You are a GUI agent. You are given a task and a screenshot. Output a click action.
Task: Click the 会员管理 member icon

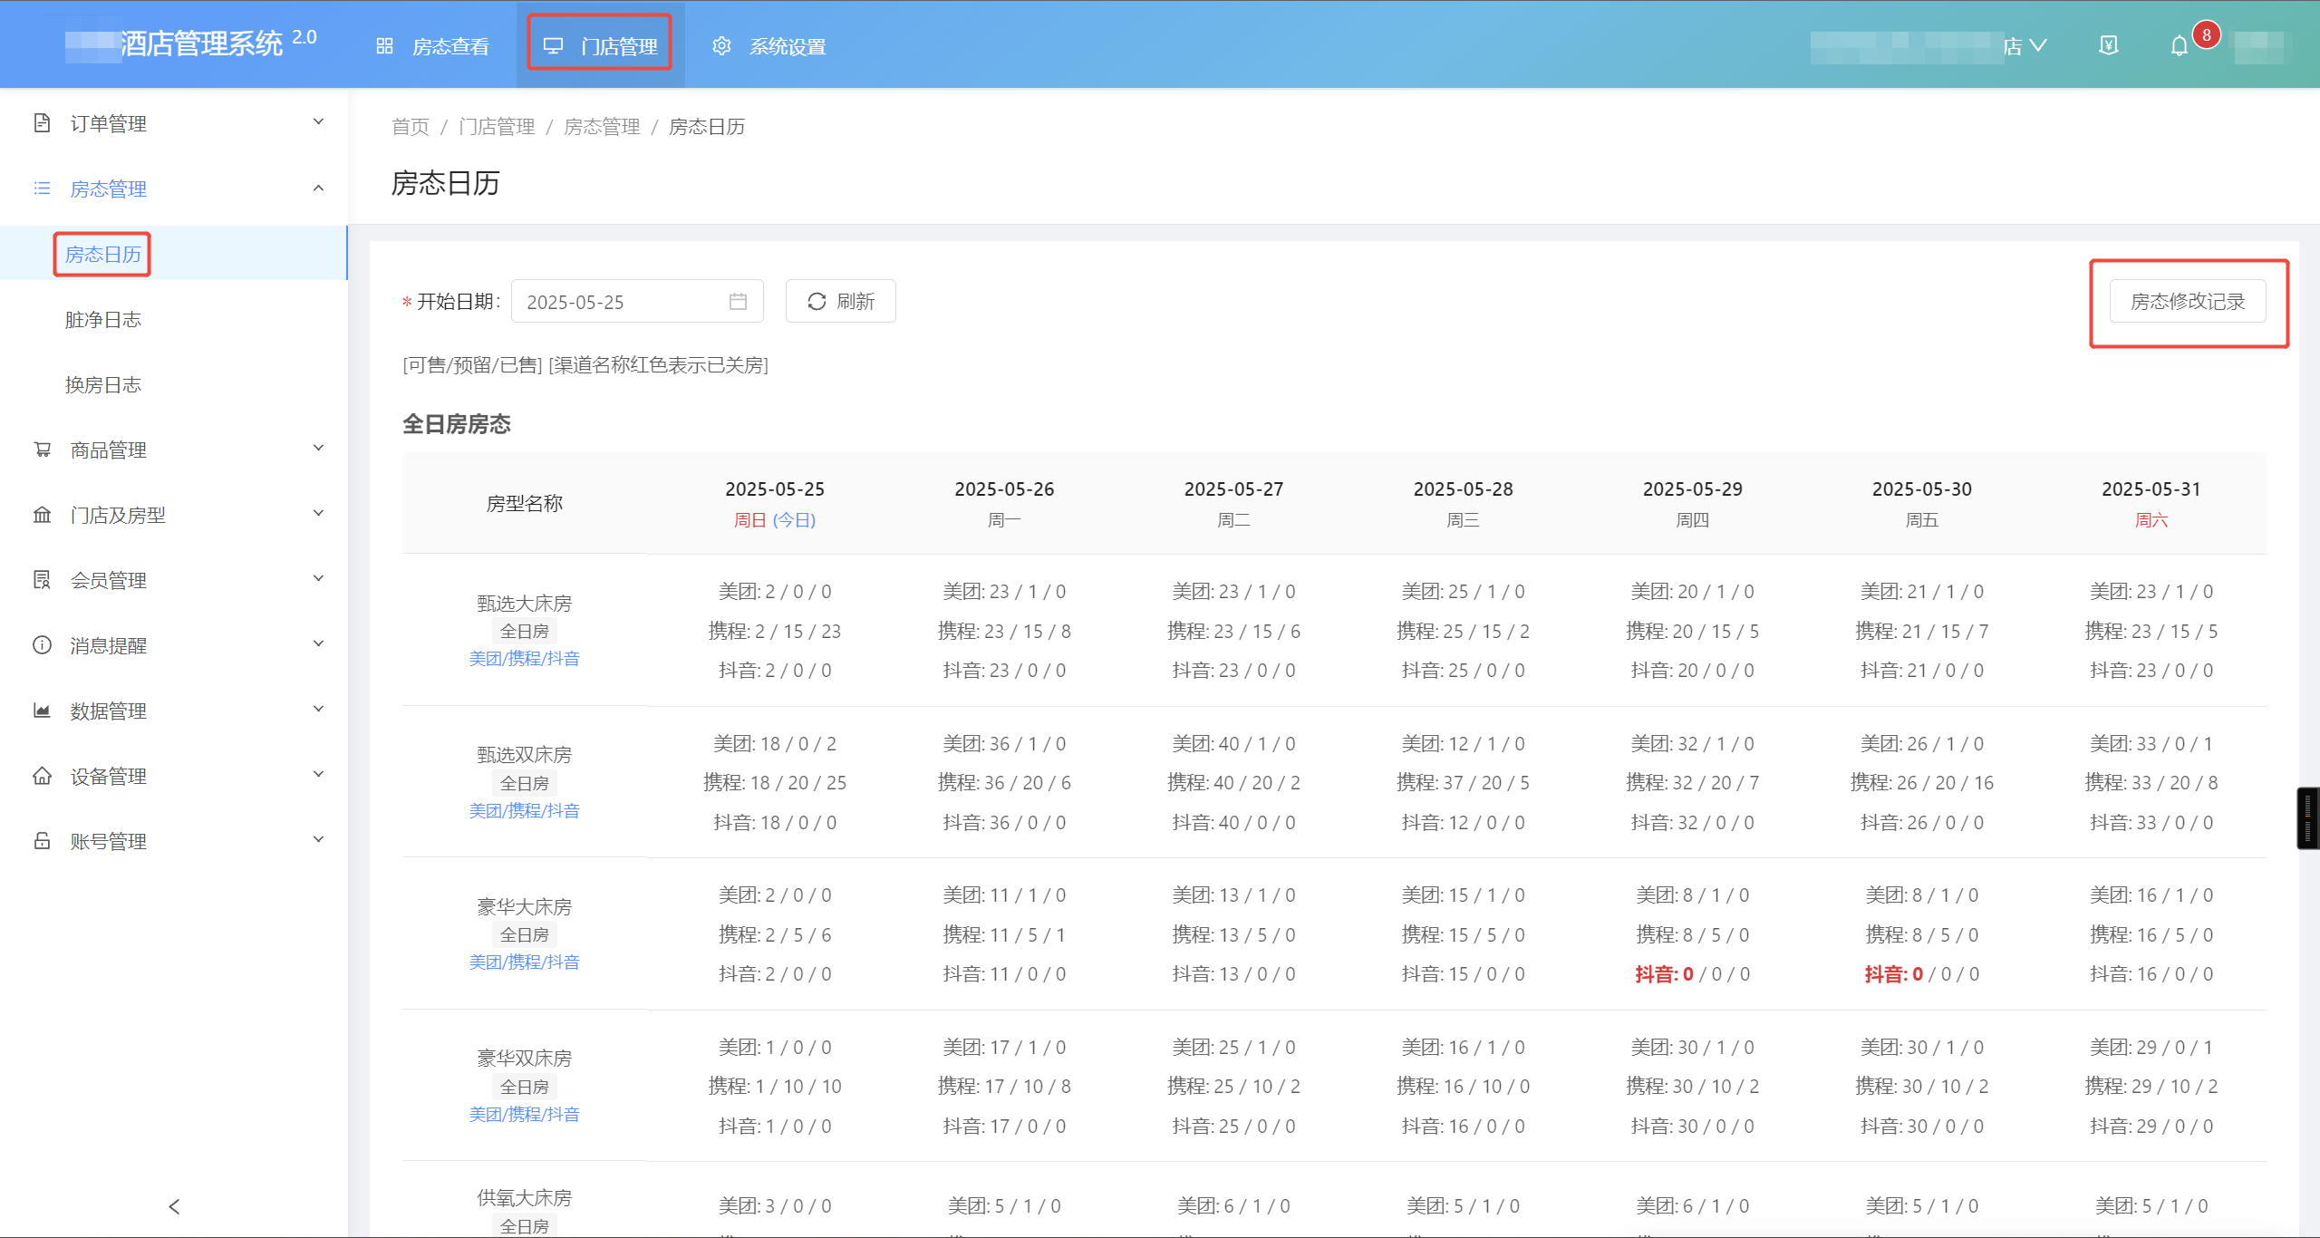pos(42,579)
